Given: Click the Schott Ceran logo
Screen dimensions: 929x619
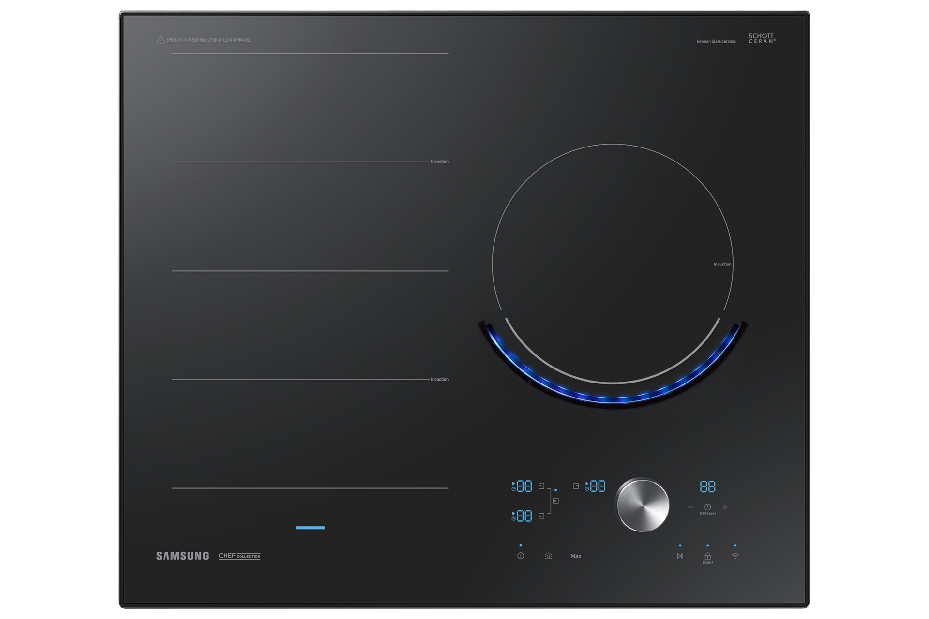Looking at the screenshot, I should point(762,38).
